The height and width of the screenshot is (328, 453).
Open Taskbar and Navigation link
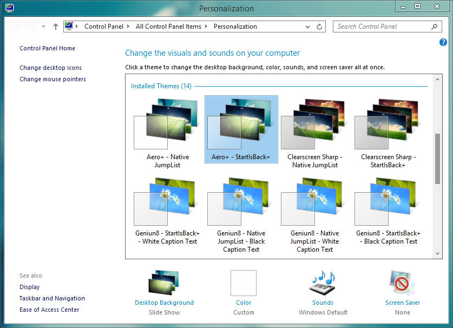click(52, 298)
